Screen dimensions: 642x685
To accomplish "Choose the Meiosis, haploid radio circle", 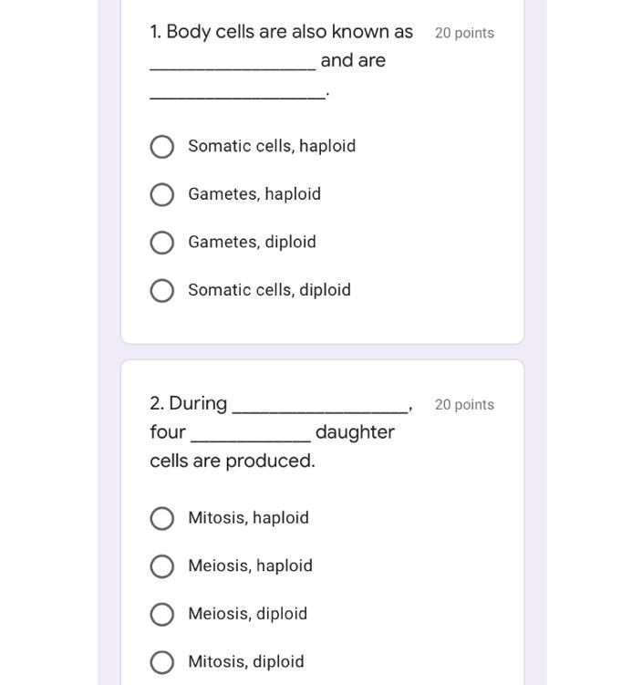I will (x=161, y=566).
